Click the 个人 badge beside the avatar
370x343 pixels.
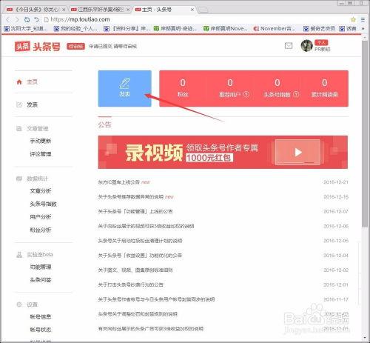(x=321, y=43)
